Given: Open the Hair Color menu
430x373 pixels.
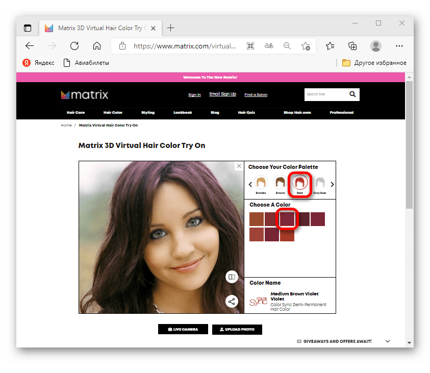Looking at the screenshot, I should [x=113, y=112].
